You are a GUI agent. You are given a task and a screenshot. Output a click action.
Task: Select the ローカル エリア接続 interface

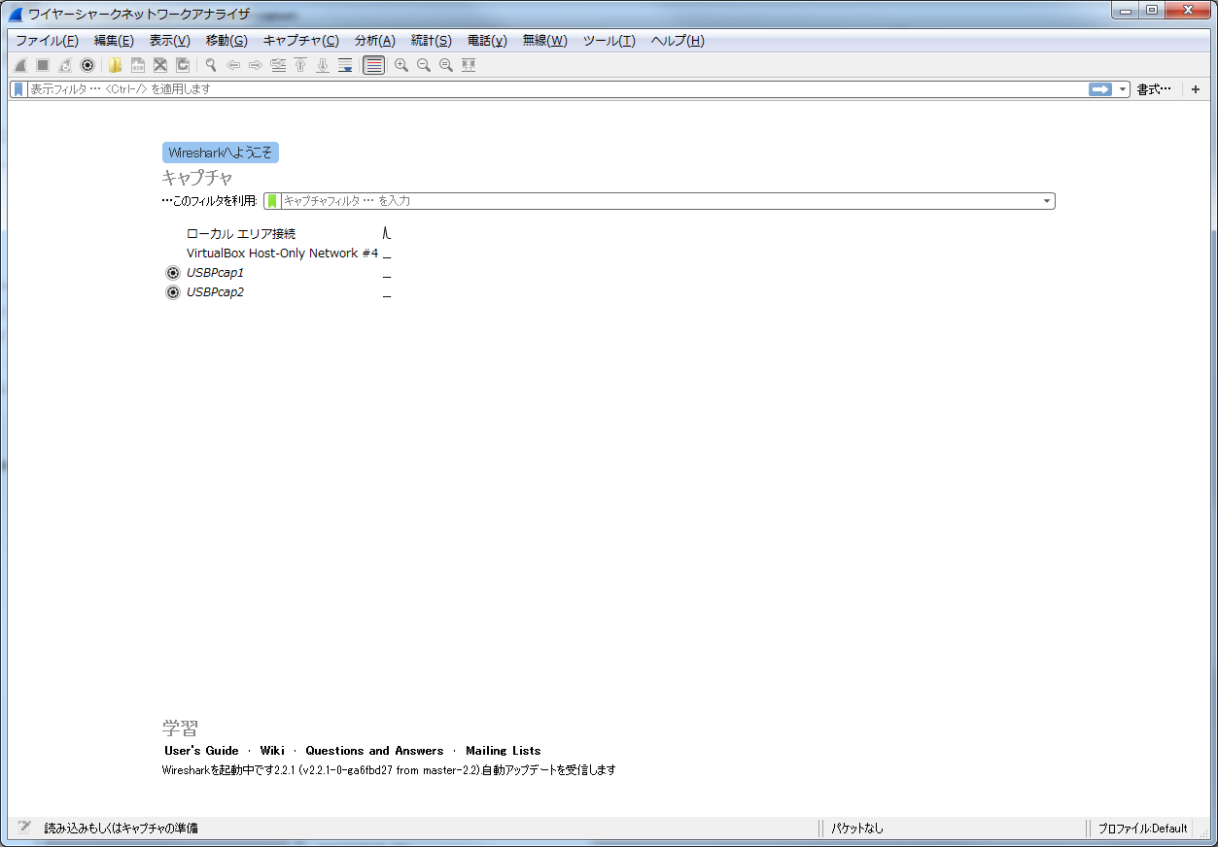(x=241, y=234)
